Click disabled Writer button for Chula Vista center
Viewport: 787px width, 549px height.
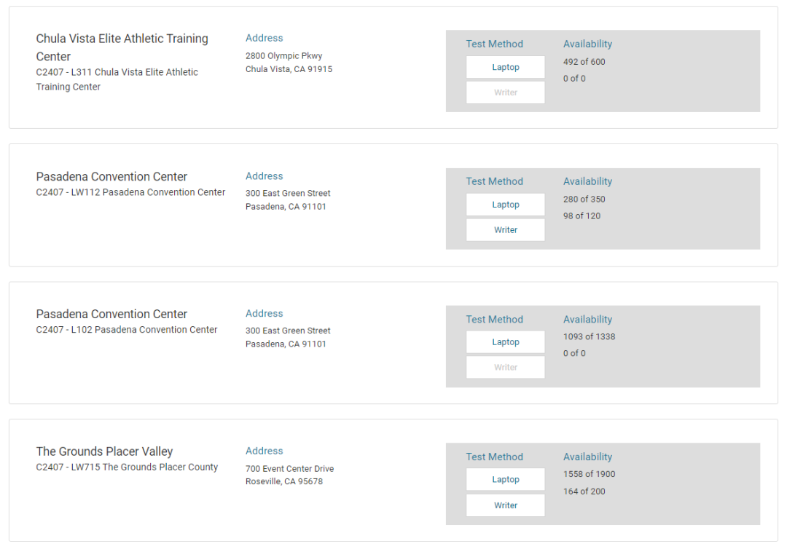[505, 92]
